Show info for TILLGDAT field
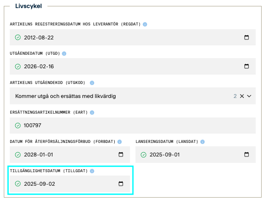 [92, 171]
